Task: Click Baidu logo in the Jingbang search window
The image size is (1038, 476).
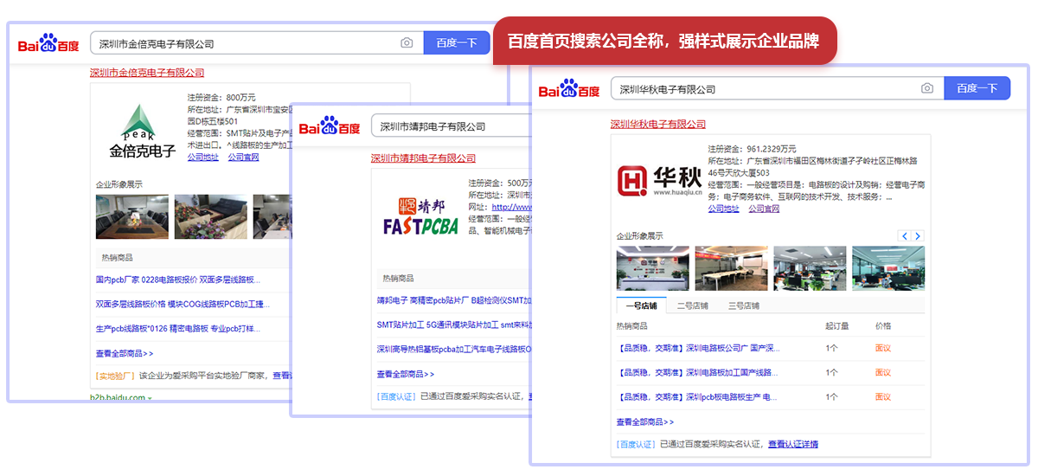Action: 330,126
